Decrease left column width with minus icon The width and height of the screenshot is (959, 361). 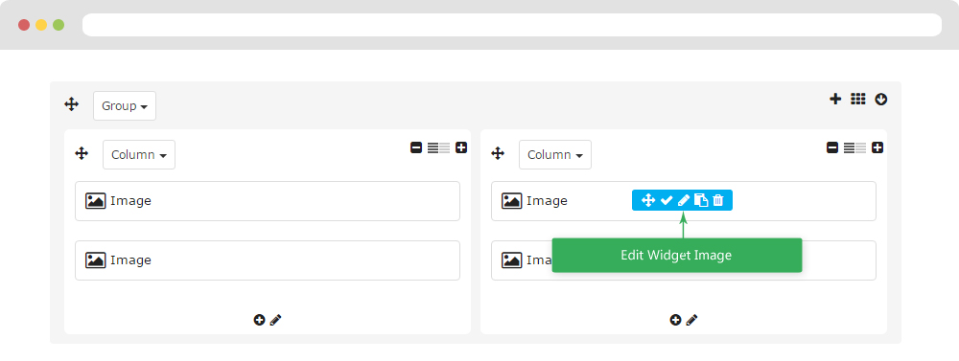coord(416,147)
